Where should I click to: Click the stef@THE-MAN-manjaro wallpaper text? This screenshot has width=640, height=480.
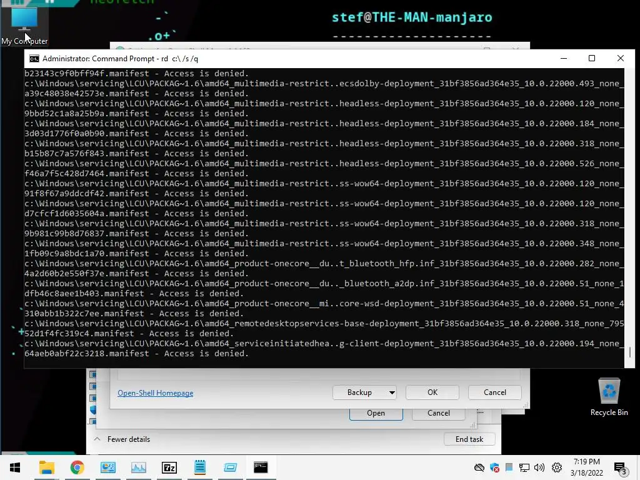pyautogui.click(x=412, y=17)
